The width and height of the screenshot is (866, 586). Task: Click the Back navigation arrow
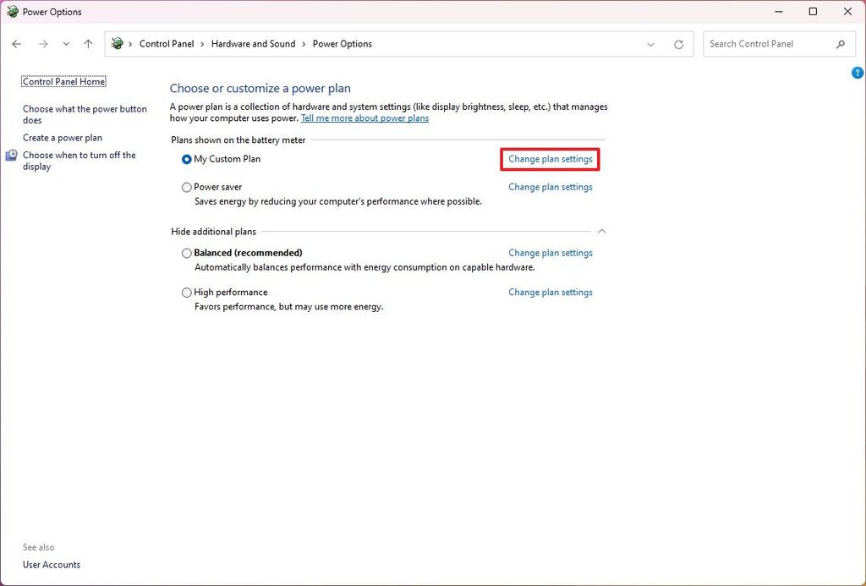pyautogui.click(x=17, y=43)
